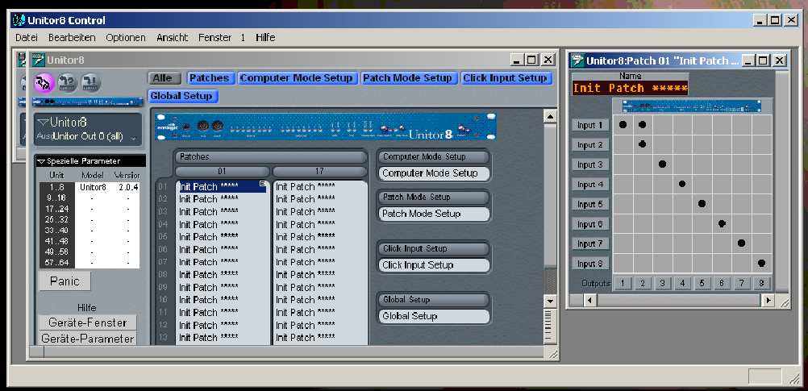This screenshot has width=808, height=391.
Task: Select the Init Patch entry in row 07 of bank 17
Action: click(x=320, y=262)
